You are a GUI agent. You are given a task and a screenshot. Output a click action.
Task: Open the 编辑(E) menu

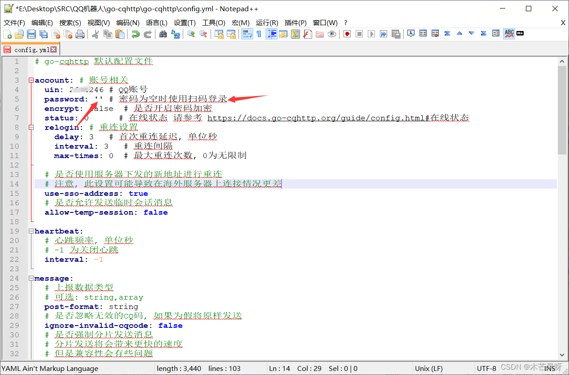tap(42, 22)
